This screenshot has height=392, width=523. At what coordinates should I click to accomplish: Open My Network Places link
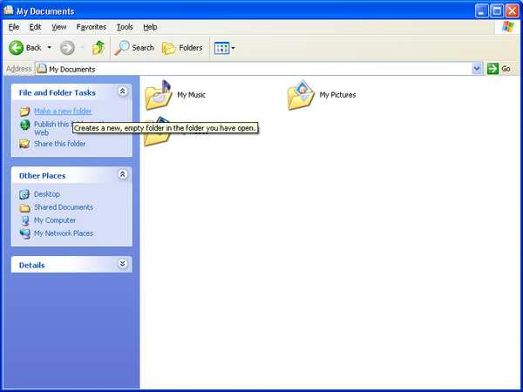(64, 233)
